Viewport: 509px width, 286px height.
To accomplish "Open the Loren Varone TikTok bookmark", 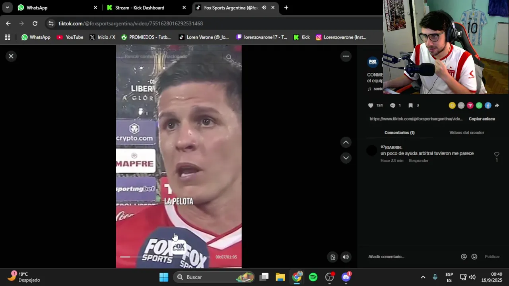I will pos(204,37).
